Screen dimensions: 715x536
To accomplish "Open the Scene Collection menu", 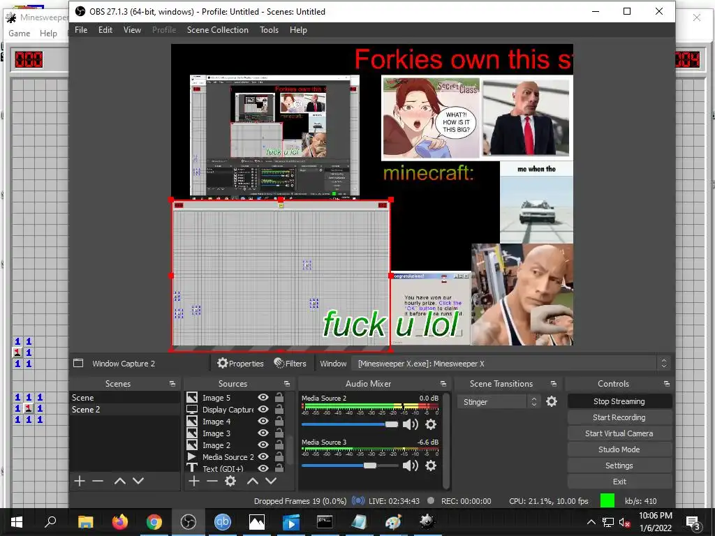I will pos(218,29).
